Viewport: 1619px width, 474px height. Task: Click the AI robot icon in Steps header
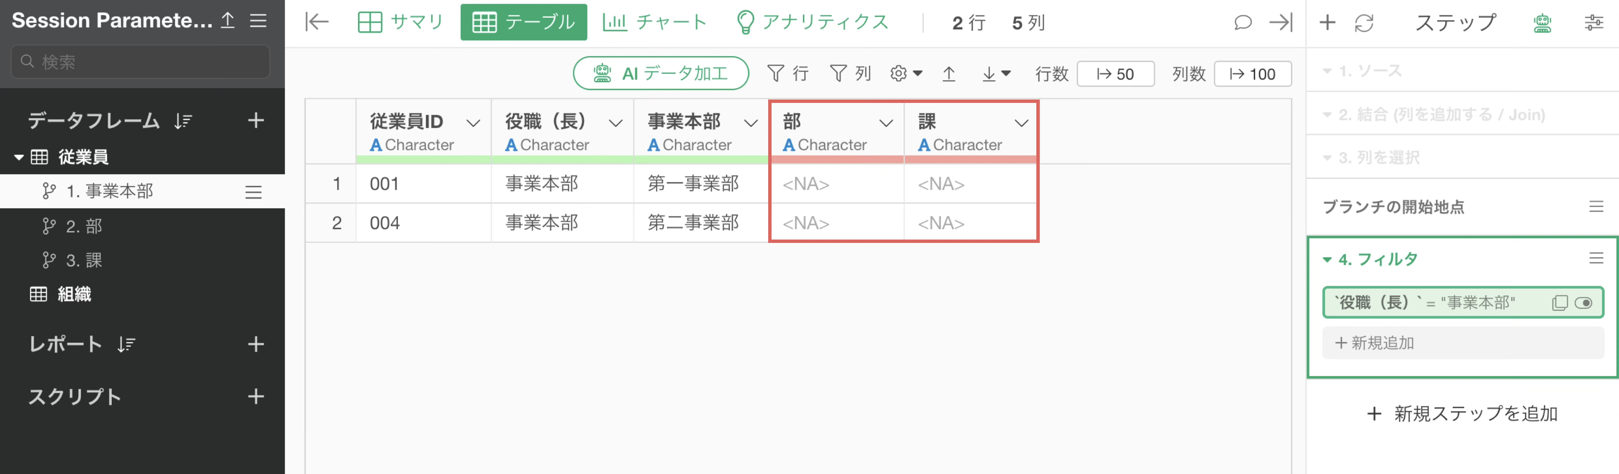[x=1542, y=23]
